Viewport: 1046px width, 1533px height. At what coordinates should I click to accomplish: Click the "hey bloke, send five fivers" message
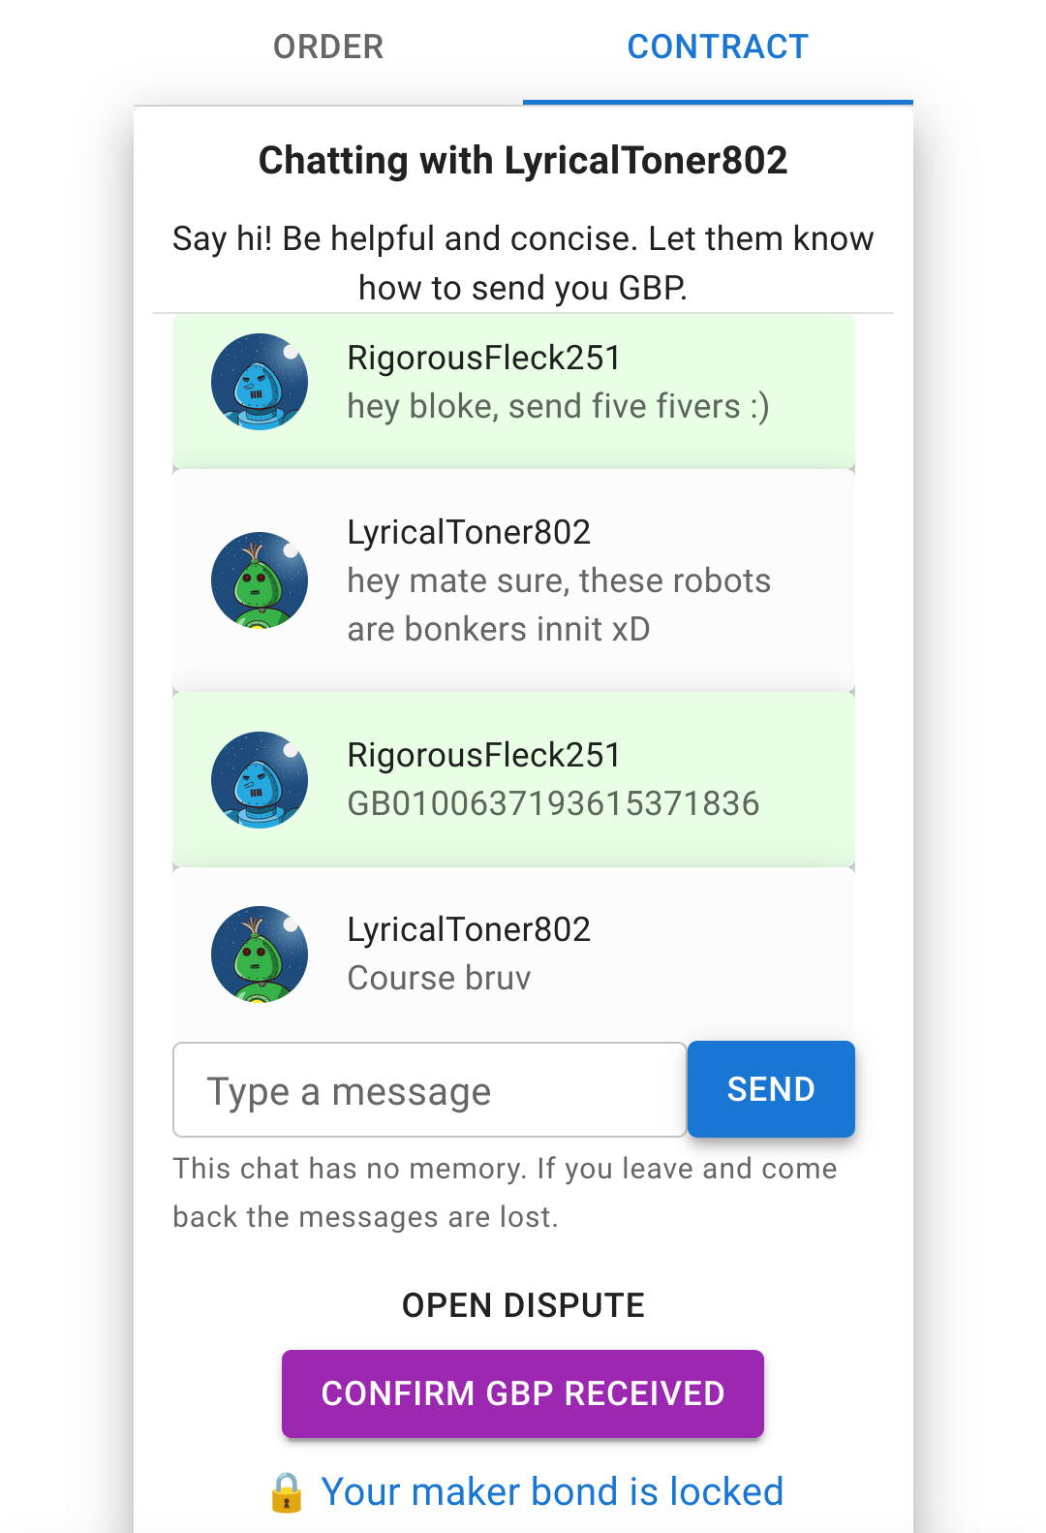558,407
